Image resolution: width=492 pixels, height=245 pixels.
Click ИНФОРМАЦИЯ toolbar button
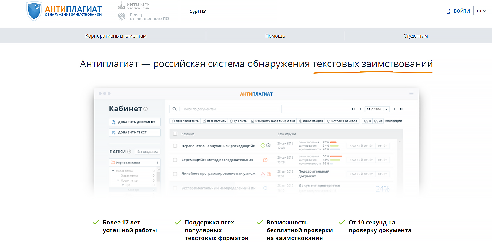(311, 121)
